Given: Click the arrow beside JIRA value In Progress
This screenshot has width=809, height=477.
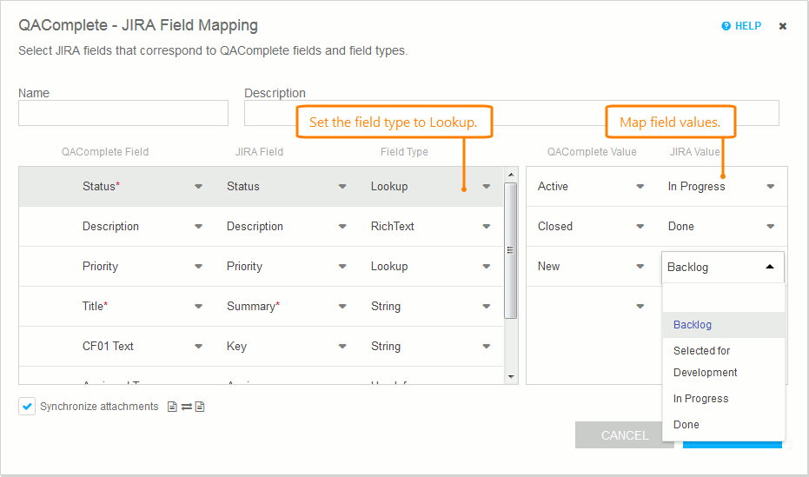Looking at the screenshot, I should (x=771, y=186).
